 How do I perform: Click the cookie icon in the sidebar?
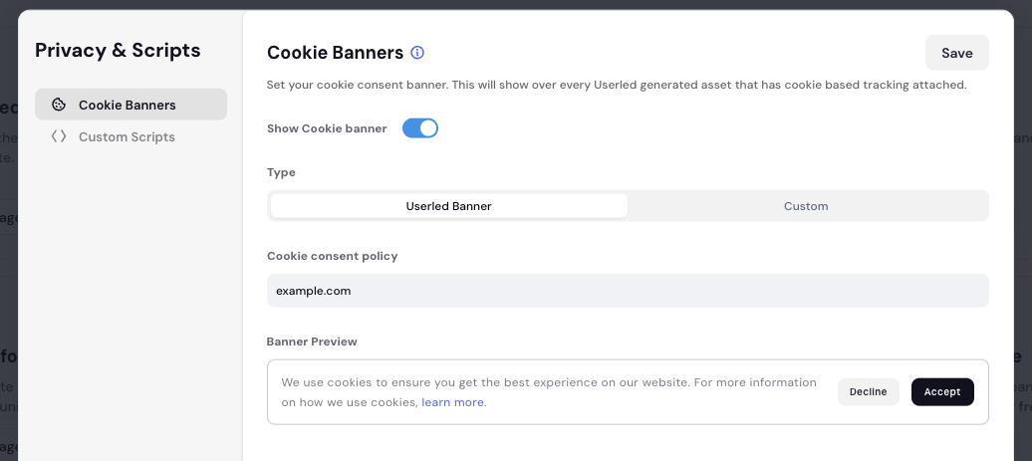pyautogui.click(x=59, y=105)
